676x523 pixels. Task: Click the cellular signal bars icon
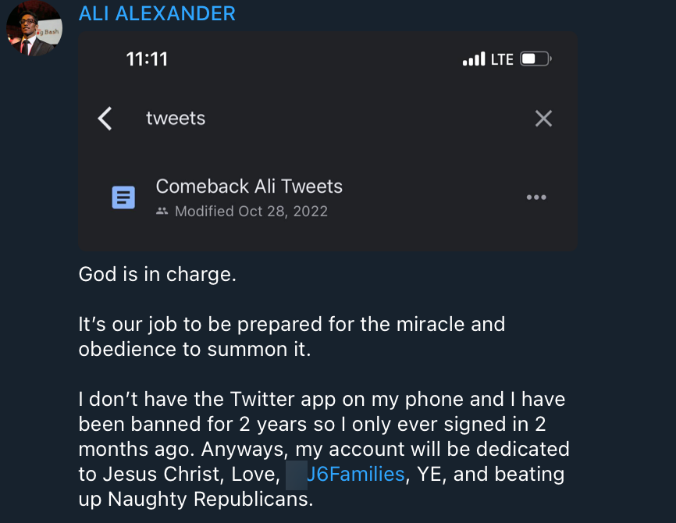474,59
